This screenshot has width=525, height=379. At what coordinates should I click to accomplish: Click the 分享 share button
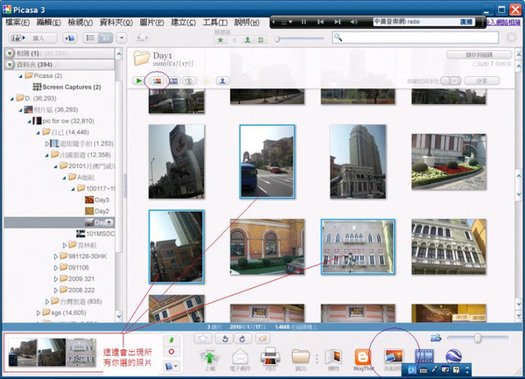481,81
